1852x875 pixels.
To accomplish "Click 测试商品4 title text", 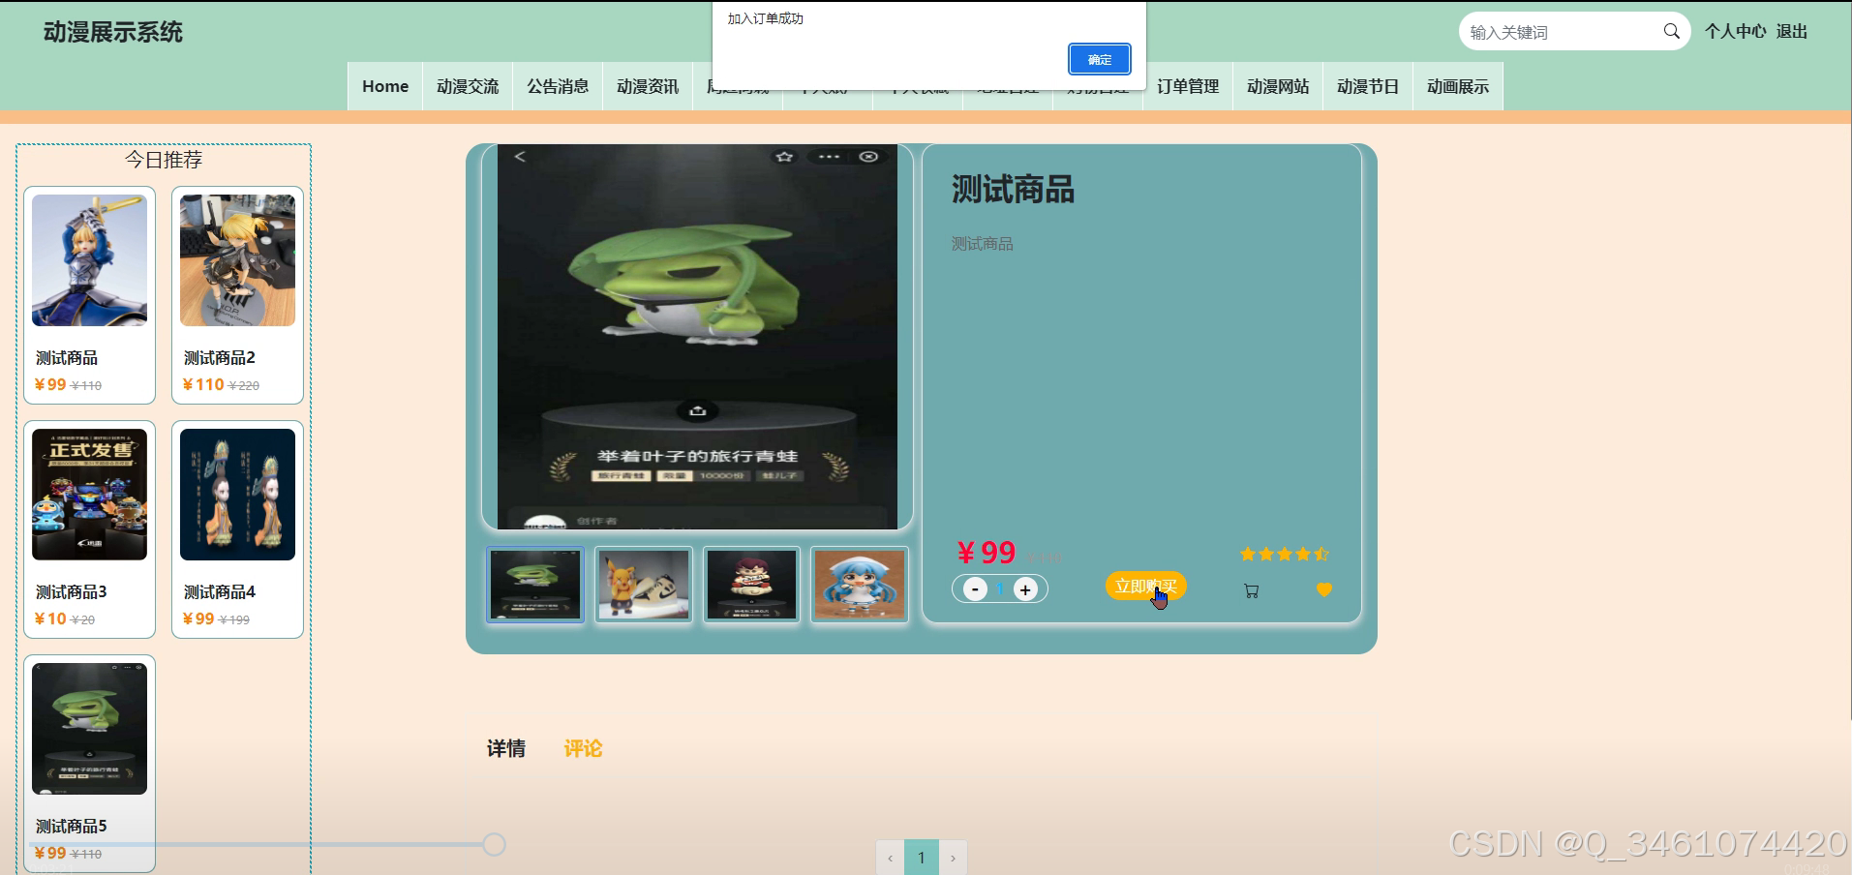I will click(220, 592).
